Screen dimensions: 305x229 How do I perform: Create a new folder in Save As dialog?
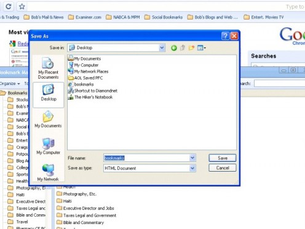(191, 48)
